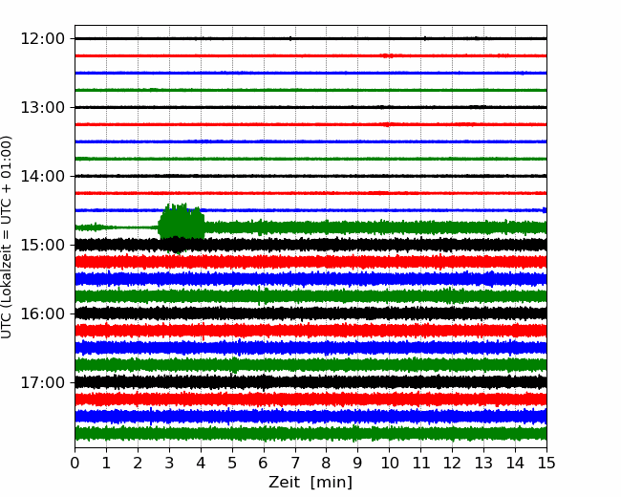This screenshot has height=497, width=621.
Task: Click the x-axis tick label 15
Action: (546, 463)
